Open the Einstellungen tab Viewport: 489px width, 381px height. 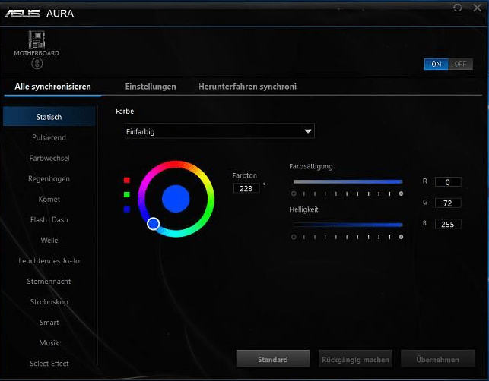tap(151, 87)
